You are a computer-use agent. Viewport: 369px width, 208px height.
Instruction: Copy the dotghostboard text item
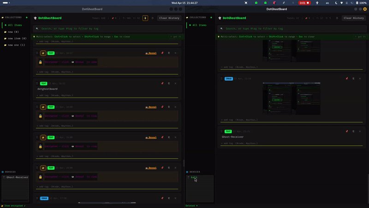(169, 83)
